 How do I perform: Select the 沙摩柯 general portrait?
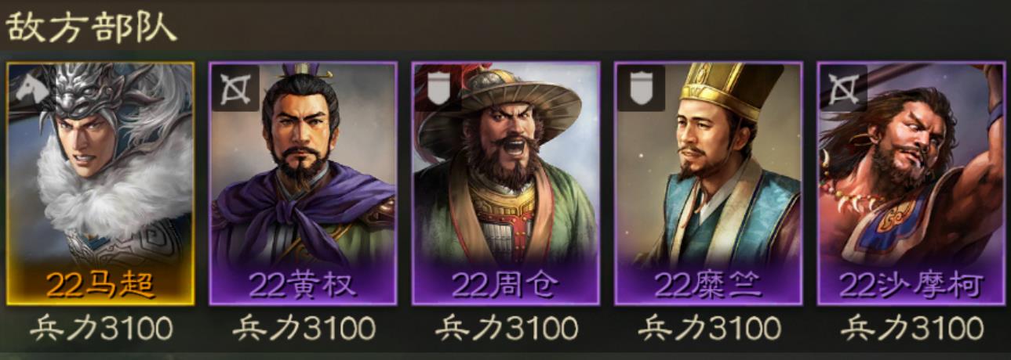911,183
